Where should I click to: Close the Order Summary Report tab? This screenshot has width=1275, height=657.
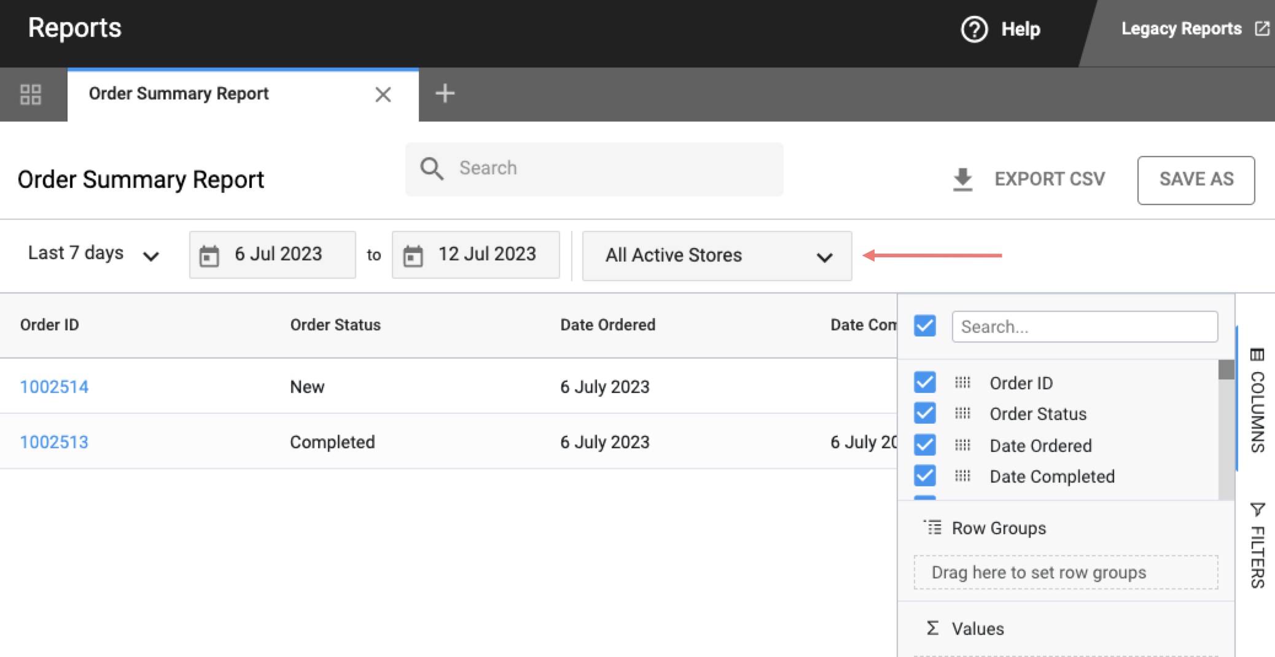point(383,95)
